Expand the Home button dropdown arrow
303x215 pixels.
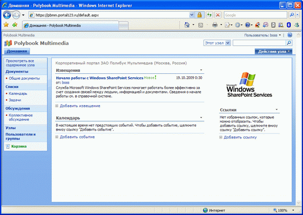[193, 25]
